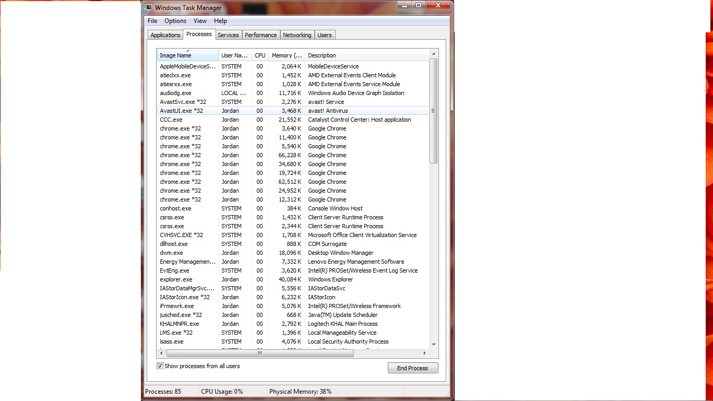
Task: Select csrss.exe using 2,344 K memory
Action: 293,226
